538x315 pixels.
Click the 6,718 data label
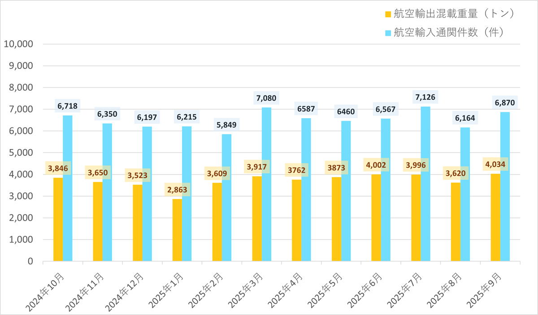click(68, 106)
